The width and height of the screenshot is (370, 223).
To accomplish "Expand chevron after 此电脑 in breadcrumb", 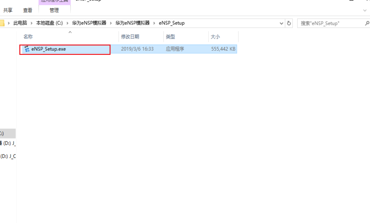I will coord(31,23).
